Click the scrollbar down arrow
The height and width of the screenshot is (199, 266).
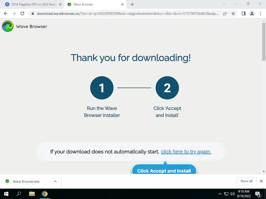click(x=264, y=172)
